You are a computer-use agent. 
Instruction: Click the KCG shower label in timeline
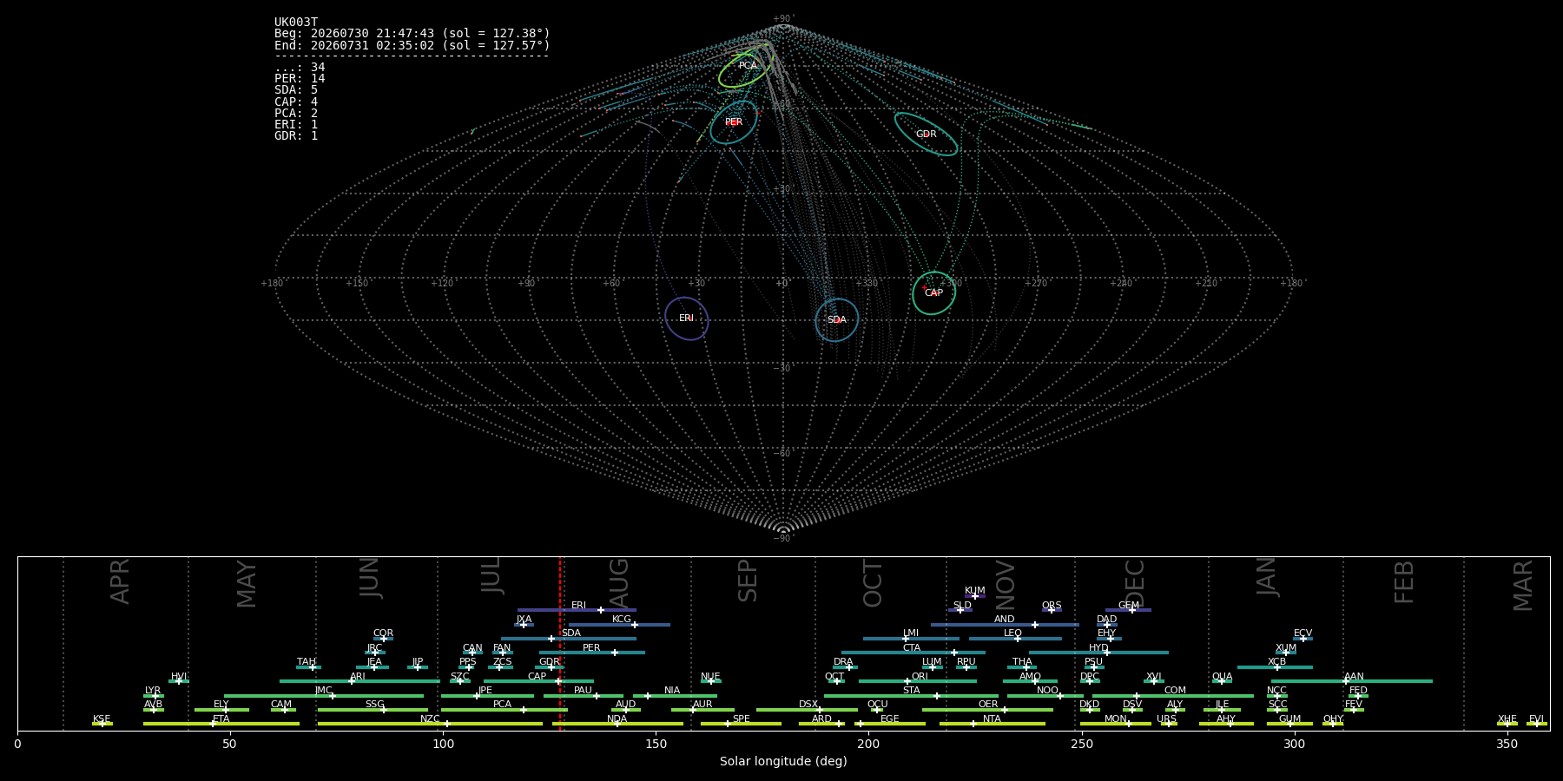pos(622,620)
